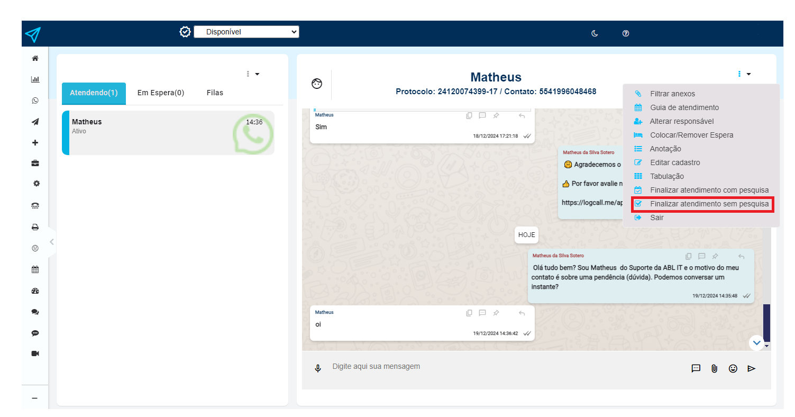Click the double chat bubbles sidebar icon

tap(35, 312)
